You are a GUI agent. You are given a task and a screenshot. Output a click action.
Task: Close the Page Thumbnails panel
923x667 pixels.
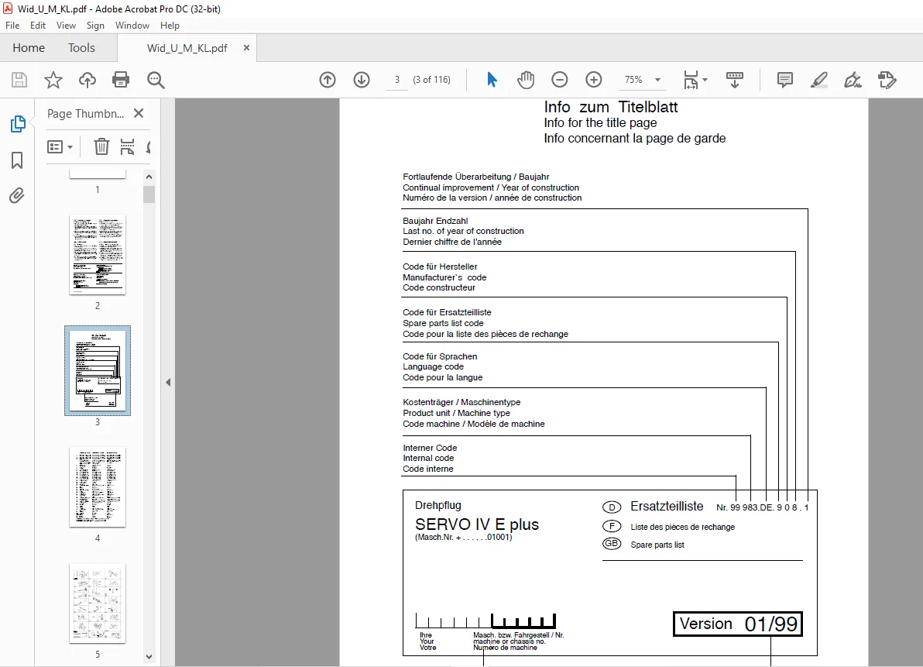pos(139,113)
